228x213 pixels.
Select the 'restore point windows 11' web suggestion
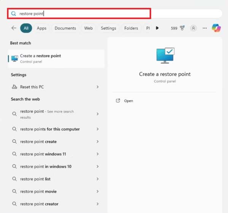[56, 154]
